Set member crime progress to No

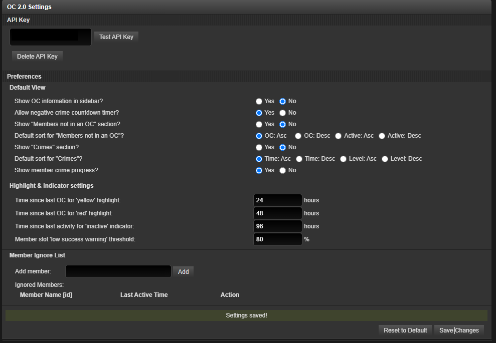282,171
